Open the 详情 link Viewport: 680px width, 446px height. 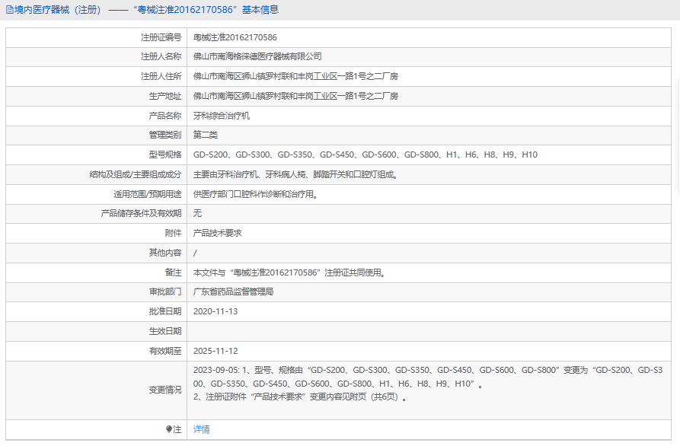[201, 429]
